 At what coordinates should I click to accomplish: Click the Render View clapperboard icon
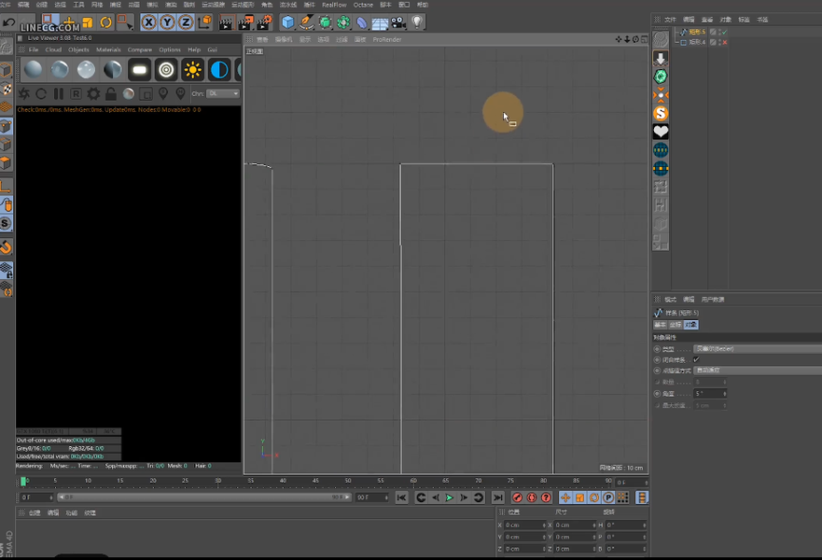click(226, 22)
